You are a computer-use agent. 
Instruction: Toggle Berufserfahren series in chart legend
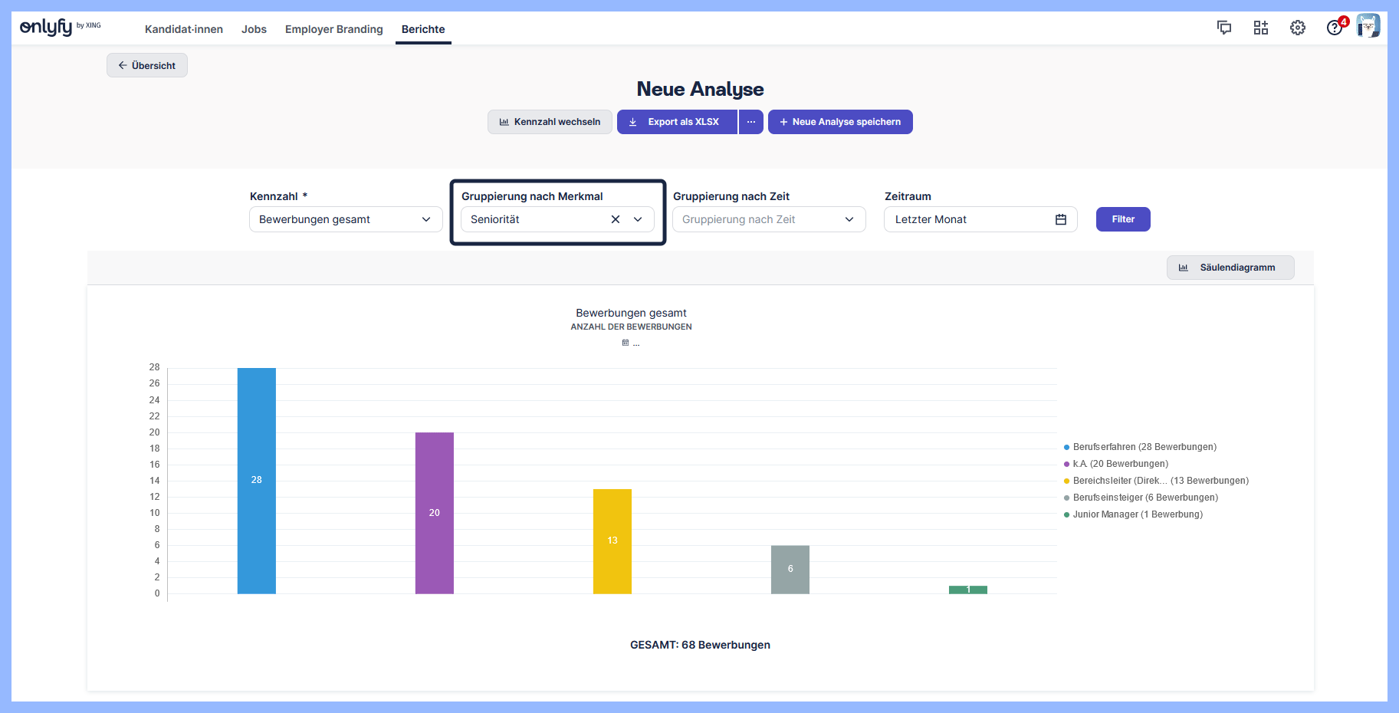pos(1144,447)
